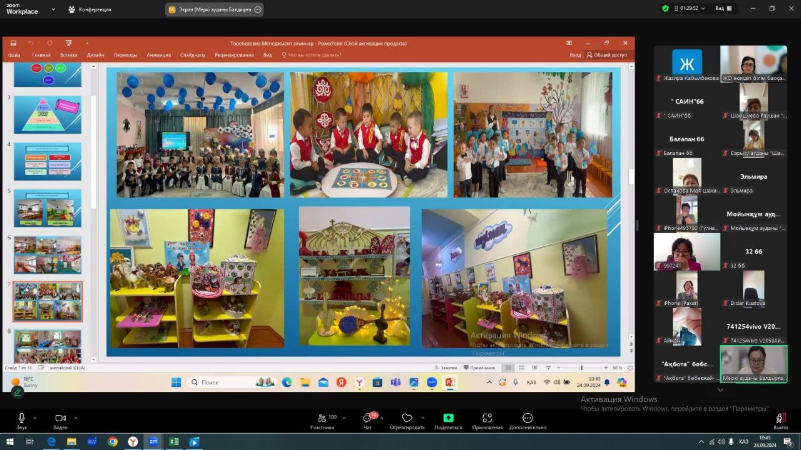Open the Отреагировать reactions button
Screen dimensions: 801x450
pos(407,421)
